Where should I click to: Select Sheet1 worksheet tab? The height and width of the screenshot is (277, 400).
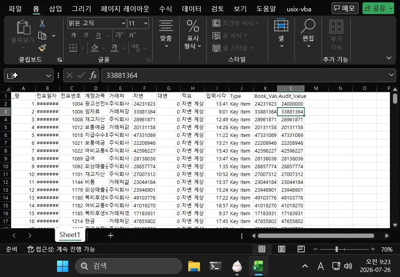pyautogui.click(x=70, y=235)
